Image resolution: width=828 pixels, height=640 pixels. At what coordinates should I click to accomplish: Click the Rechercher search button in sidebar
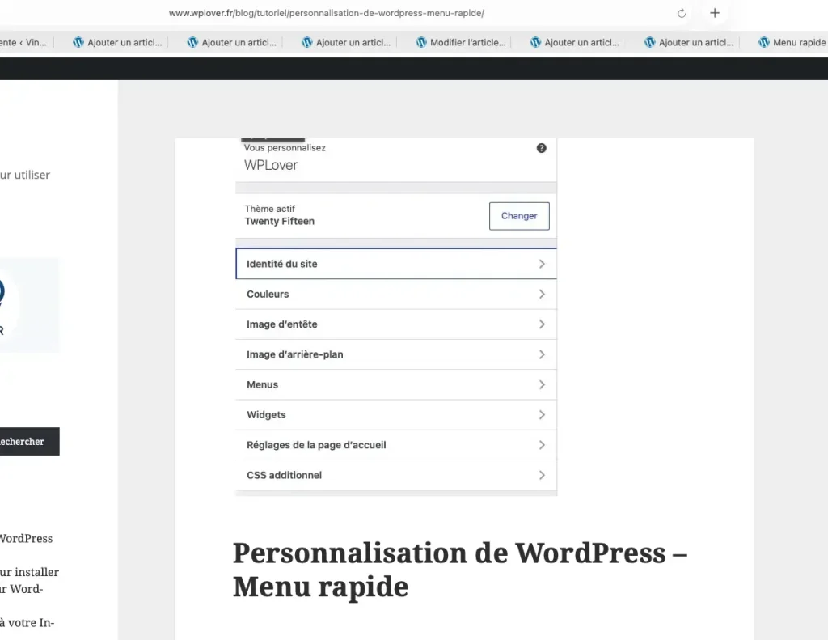tap(29, 441)
